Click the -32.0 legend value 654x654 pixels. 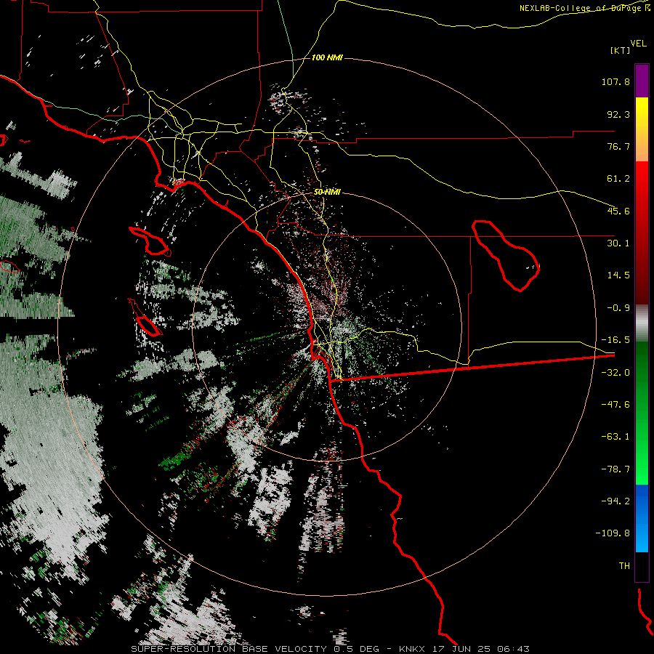(x=615, y=373)
